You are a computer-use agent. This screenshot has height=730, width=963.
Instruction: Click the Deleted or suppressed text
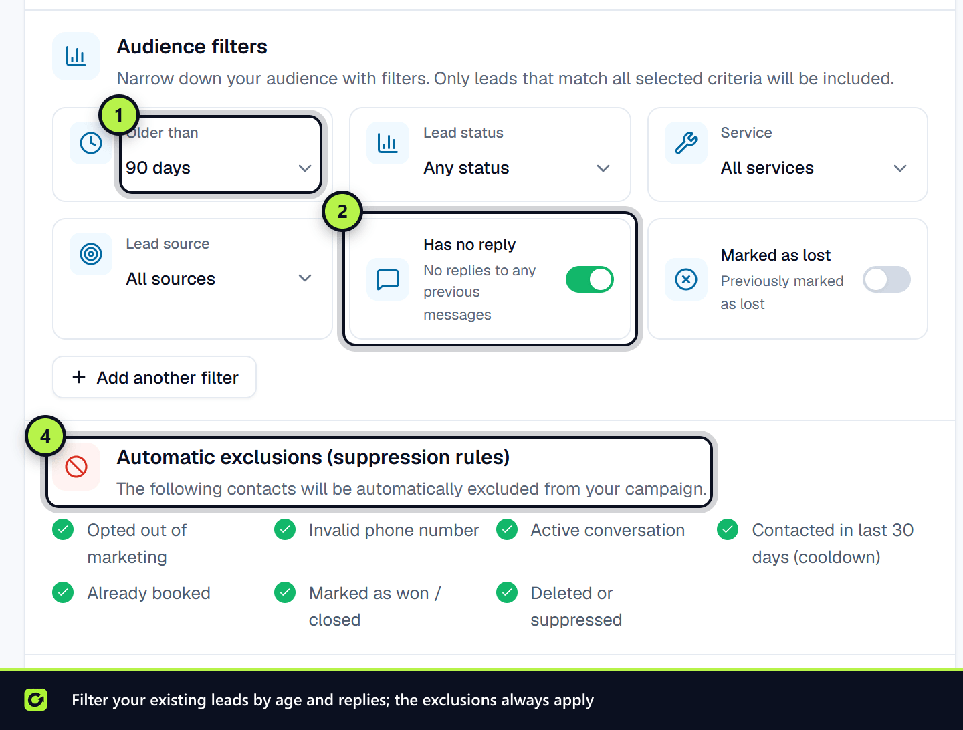click(576, 606)
